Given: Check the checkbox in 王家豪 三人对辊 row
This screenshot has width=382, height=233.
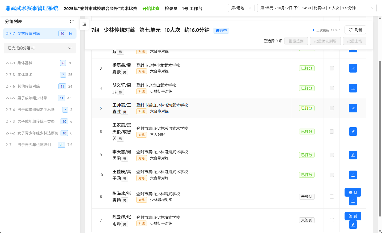Looking at the screenshot, I should [x=332, y=132].
